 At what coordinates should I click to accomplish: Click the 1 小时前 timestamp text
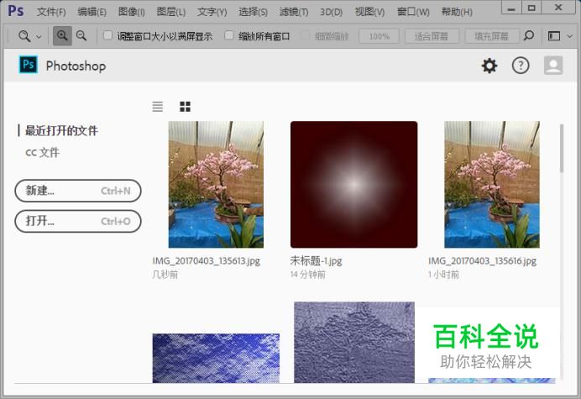tap(444, 275)
